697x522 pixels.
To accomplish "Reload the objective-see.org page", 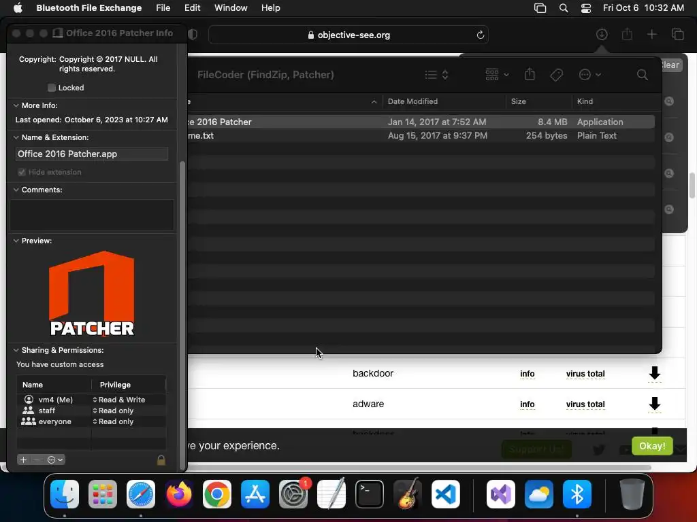I will coord(480,35).
